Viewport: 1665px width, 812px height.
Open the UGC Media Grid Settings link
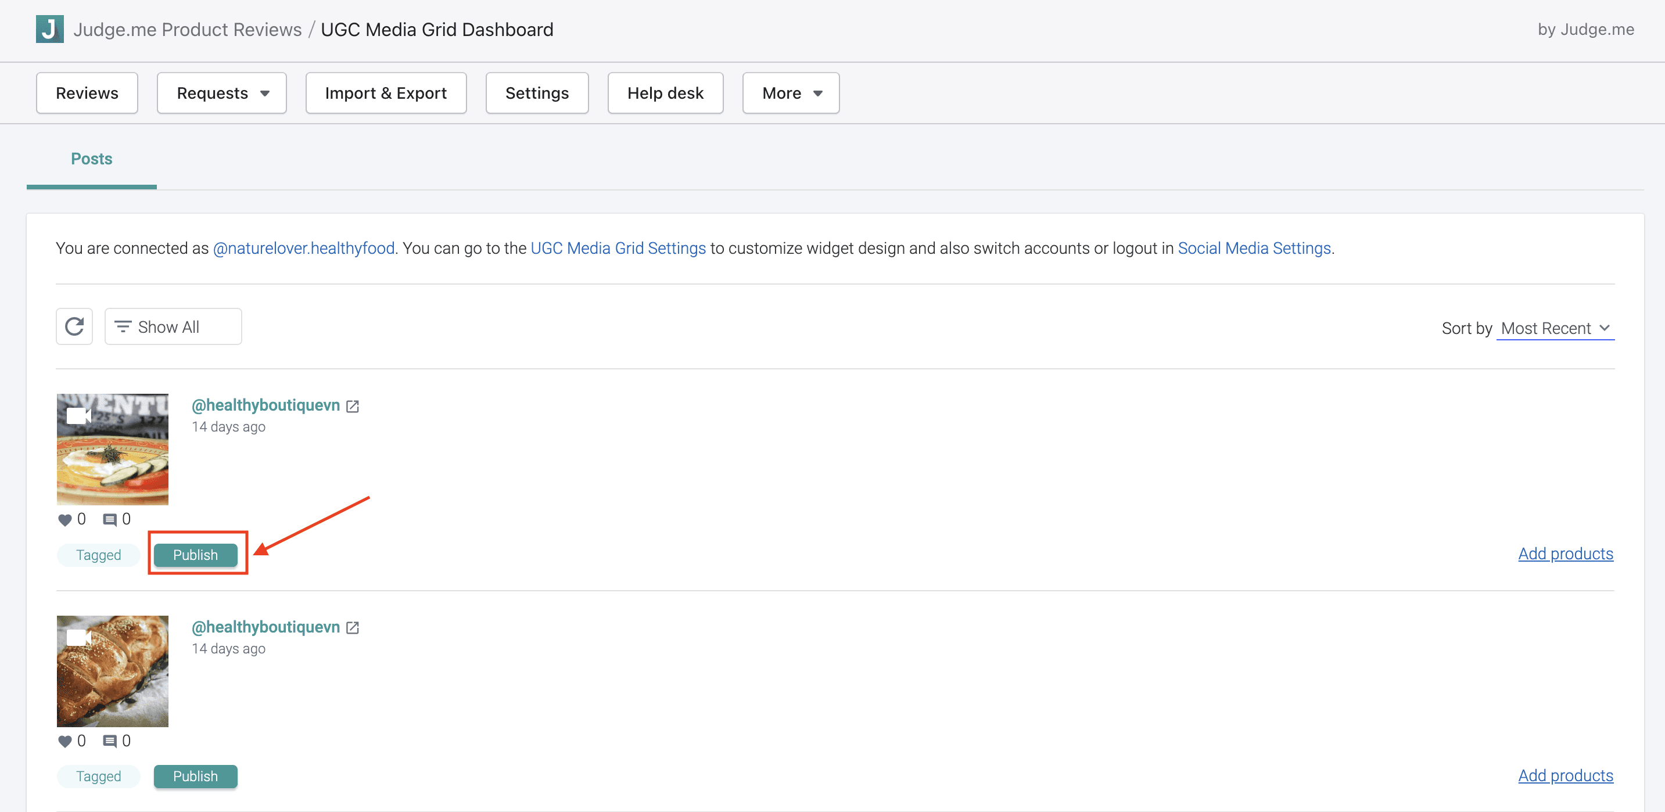(618, 248)
